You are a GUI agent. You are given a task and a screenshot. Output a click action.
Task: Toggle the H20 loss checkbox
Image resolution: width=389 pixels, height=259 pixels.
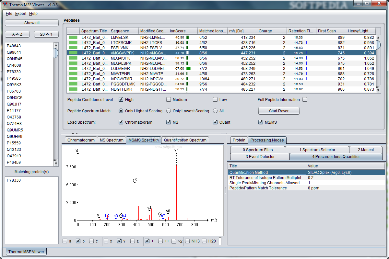tap(204, 241)
